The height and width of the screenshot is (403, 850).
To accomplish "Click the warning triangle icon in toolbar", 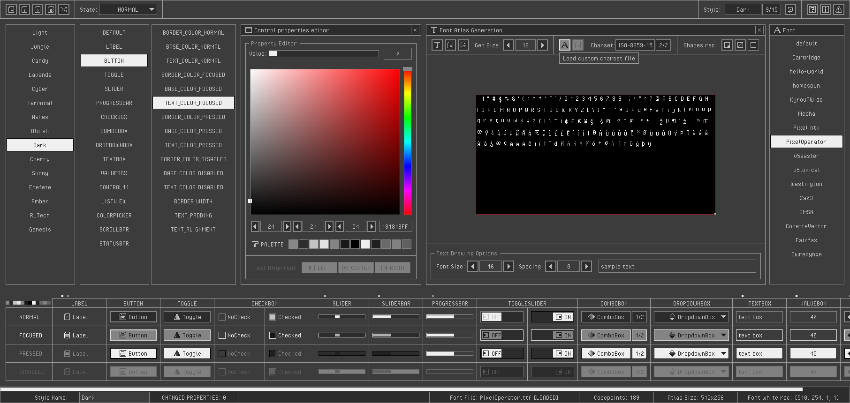I will pos(839,9).
